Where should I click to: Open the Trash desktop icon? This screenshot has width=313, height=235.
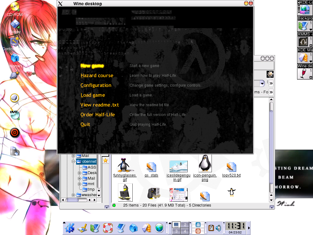tap(15, 151)
